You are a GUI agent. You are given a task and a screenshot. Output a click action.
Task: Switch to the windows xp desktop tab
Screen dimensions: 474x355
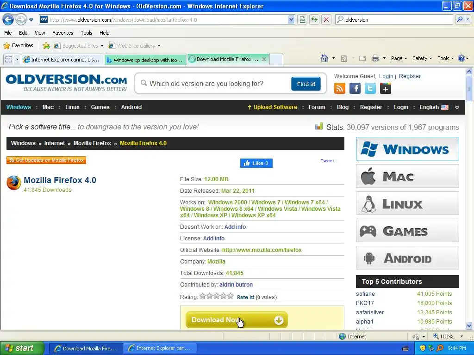point(146,60)
